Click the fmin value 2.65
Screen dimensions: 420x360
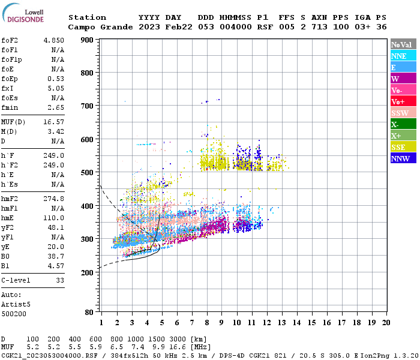coord(56,107)
